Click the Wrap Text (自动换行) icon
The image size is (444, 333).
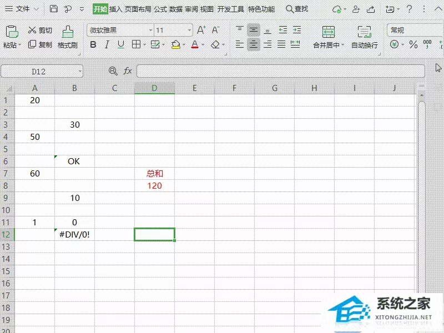[x=364, y=32]
